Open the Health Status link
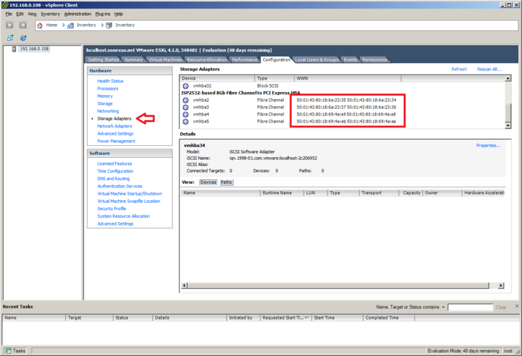Image resolution: width=522 pixels, height=356 pixels. pyautogui.click(x=110, y=81)
